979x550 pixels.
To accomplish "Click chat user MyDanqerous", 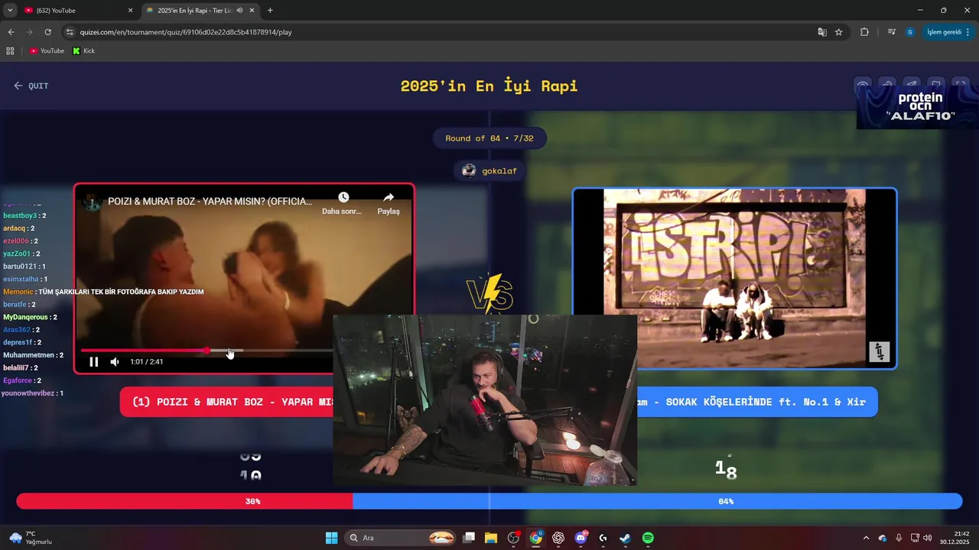I will [x=26, y=317].
